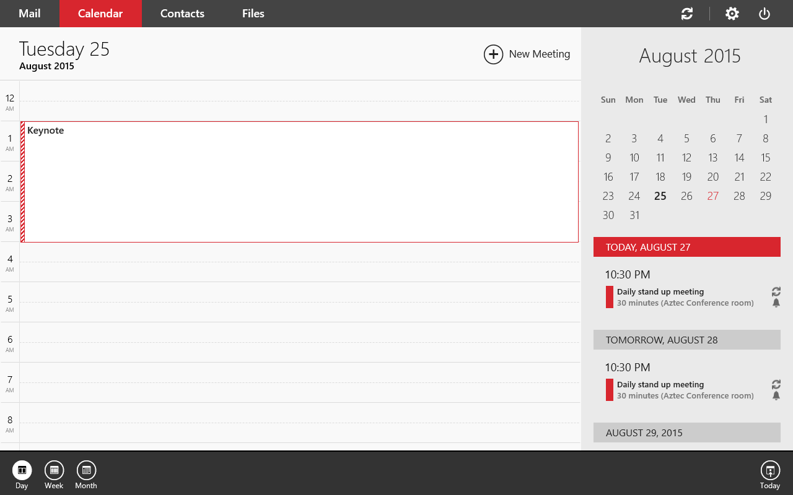Click the 5 AM time slot
This screenshot has width=793, height=495.
coord(300,302)
